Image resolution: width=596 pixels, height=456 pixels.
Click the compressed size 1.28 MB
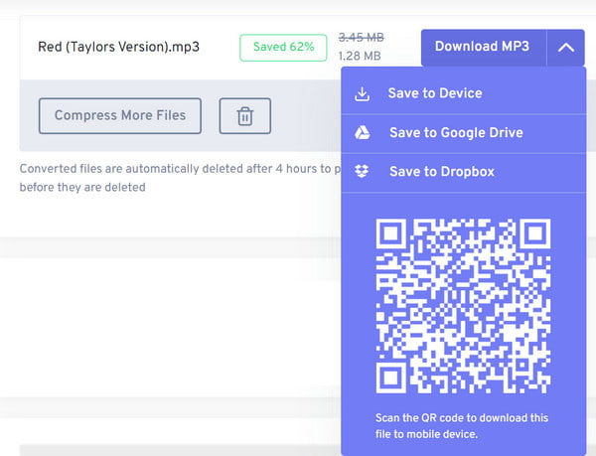360,57
